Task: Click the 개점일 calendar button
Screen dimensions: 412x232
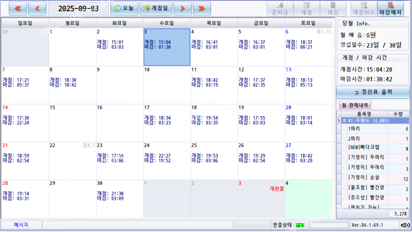Action: (156, 8)
